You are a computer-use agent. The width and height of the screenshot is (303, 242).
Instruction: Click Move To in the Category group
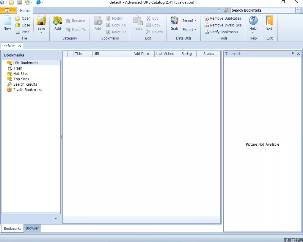76,29
